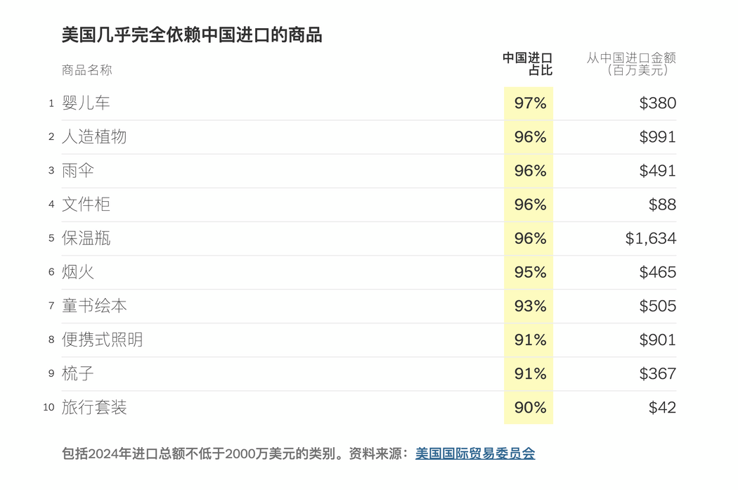Click the 90% highlighted cell

tap(529, 408)
